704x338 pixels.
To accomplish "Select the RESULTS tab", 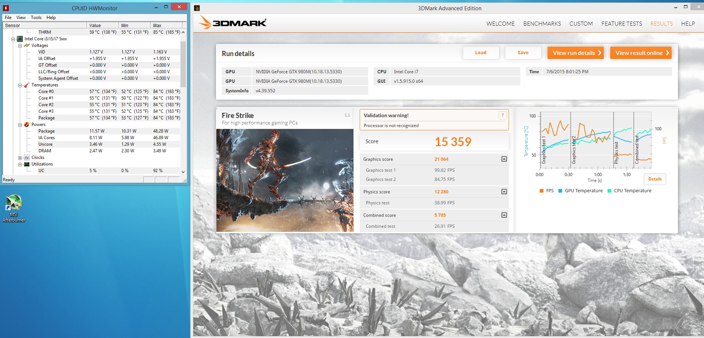I will (x=661, y=23).
